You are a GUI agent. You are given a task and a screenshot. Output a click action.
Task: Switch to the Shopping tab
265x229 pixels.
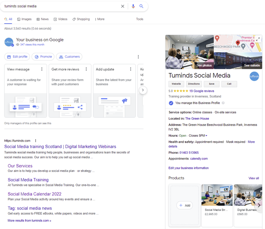(81, 19)
